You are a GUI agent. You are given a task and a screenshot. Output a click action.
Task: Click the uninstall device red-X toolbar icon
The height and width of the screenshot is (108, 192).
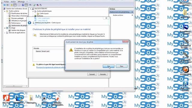(37, 5)
